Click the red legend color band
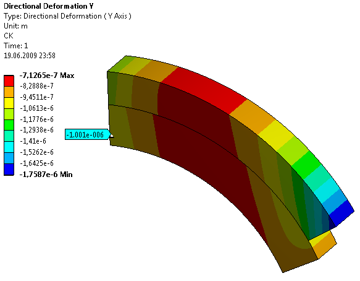This screenshot has width=360, height=281. coord(9,81)
